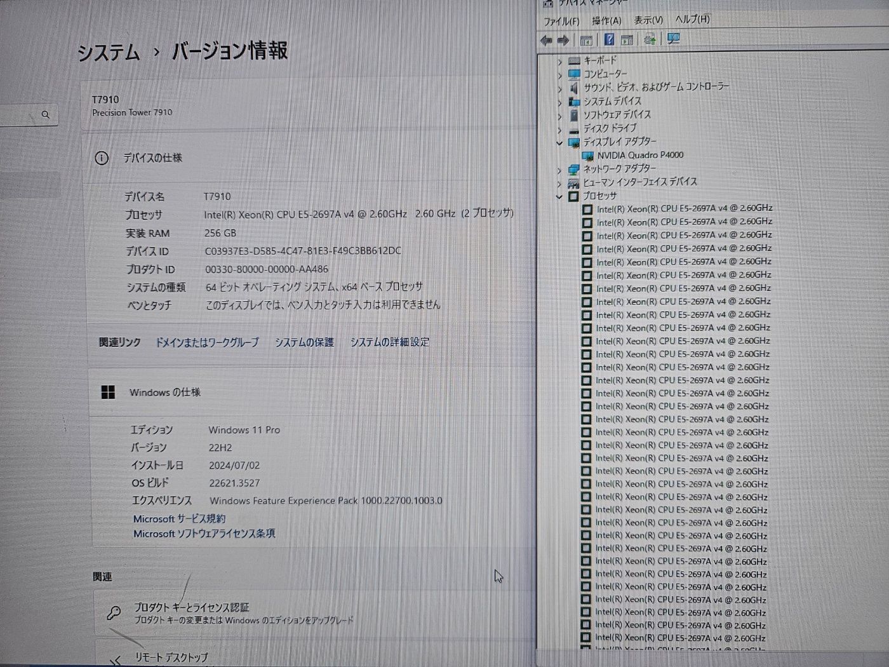Open help via blue question-mark icon
This screenshot has height=667, width=889.
pyautogui.click(x=609, y=40)
